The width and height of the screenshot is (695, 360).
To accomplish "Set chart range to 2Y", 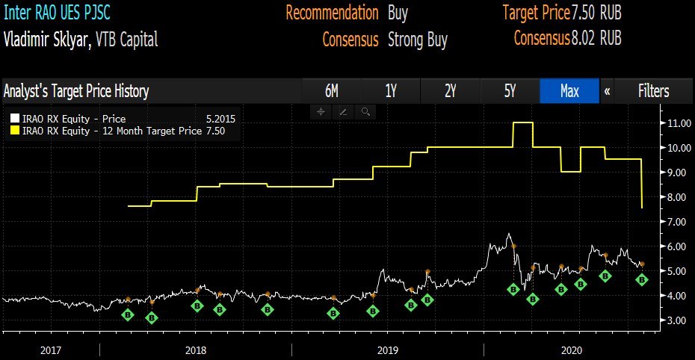I will [451, 91].
